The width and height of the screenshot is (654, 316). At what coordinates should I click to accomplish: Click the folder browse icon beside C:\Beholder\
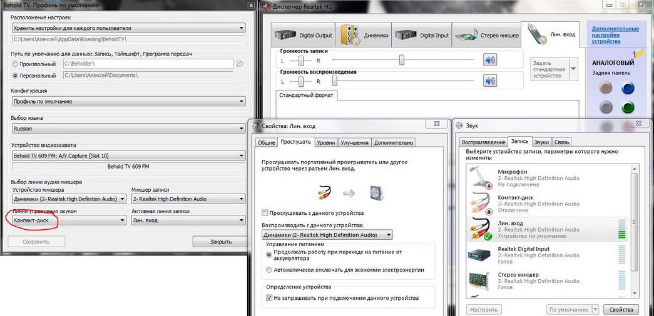click(x=240, y=64)
